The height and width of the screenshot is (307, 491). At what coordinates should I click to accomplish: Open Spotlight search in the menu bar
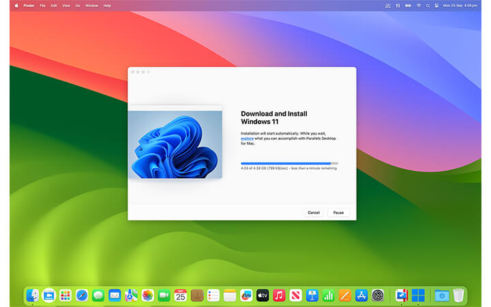[428, 5]
